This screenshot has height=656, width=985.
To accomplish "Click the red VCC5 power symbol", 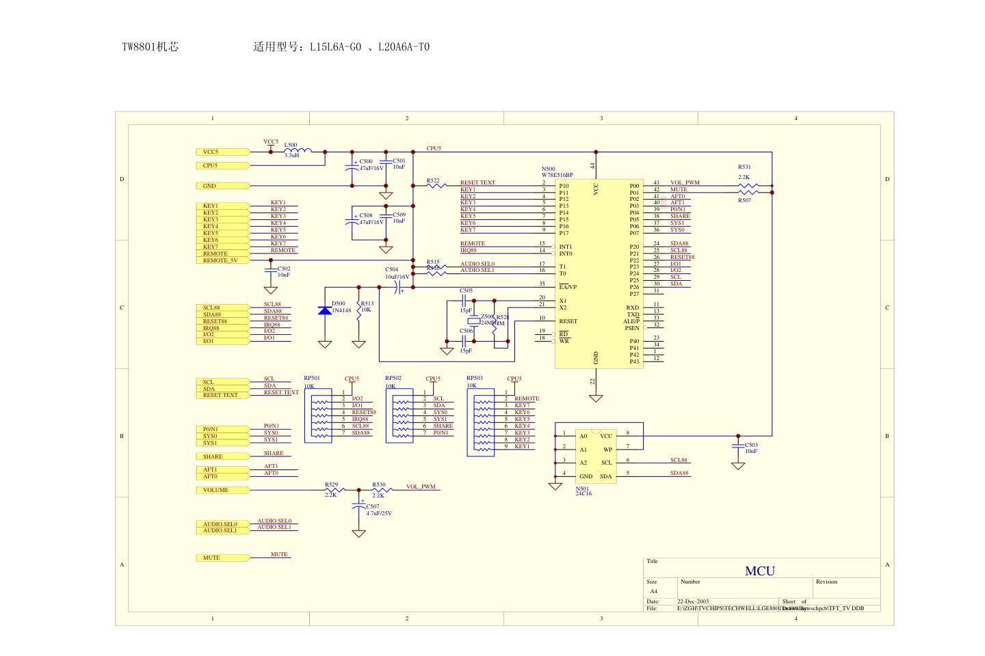I will point(271,144).
